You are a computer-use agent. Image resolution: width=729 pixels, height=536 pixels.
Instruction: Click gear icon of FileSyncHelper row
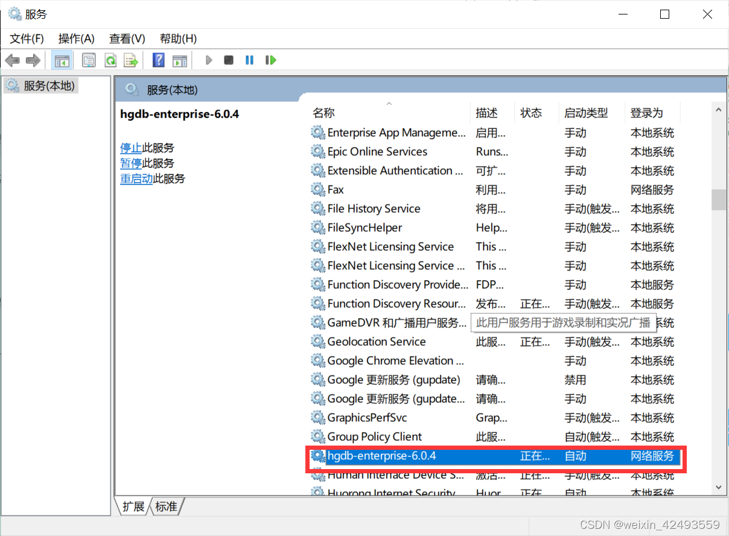point(318,227)
